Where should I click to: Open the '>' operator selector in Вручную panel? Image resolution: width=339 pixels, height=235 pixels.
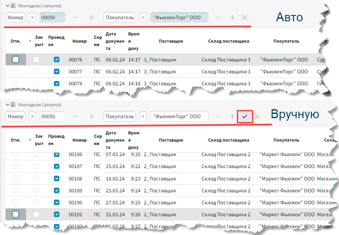[x=32, y=116]
